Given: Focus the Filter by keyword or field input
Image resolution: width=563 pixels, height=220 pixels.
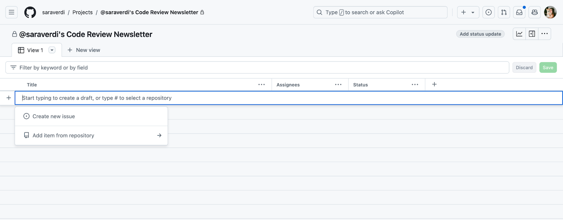Looking at the screenshot, I should click(257, 67).
